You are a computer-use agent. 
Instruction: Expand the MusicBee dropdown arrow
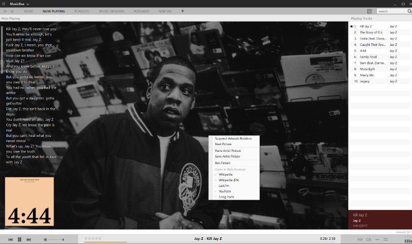pos(28,4)
